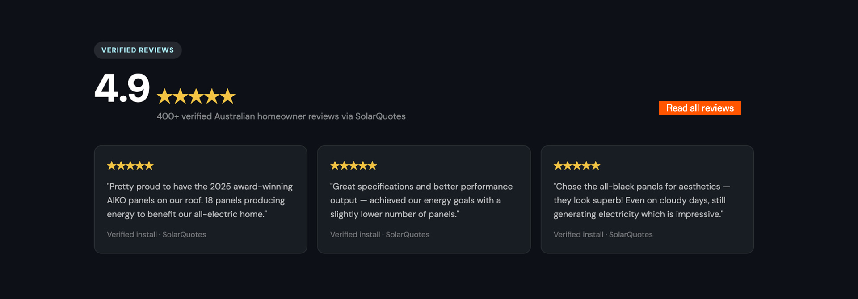Click first star in the all-black panels review
Viewport: 858px width, 299px height.
(x=558, y=166)
